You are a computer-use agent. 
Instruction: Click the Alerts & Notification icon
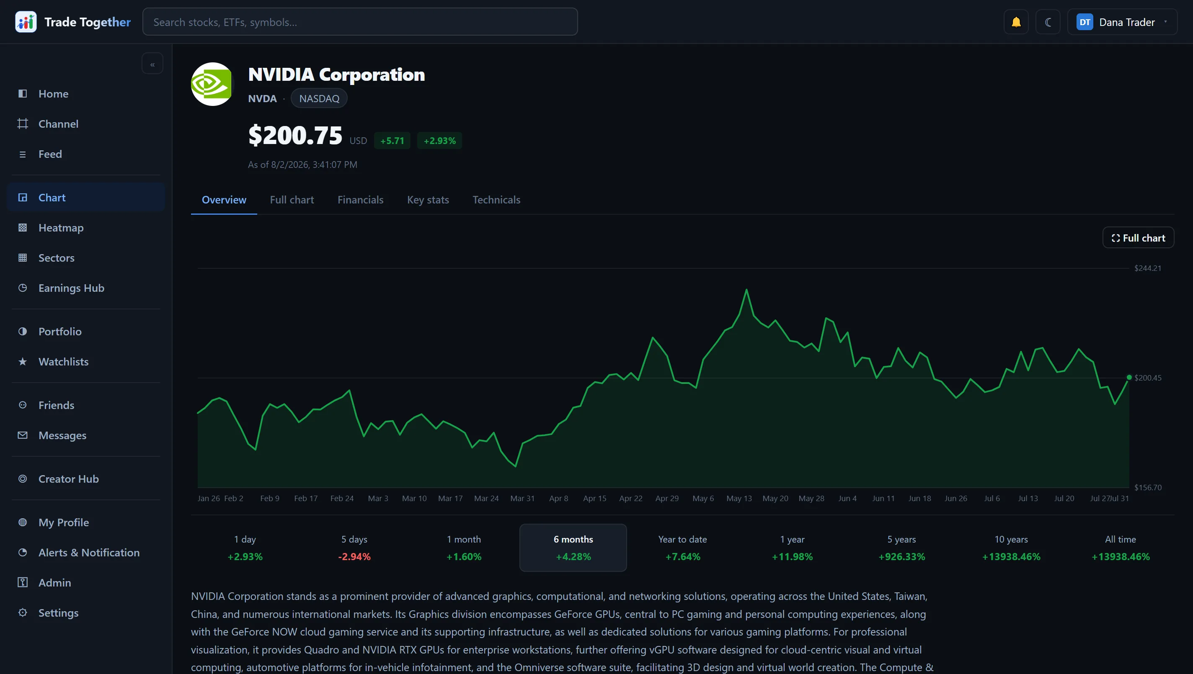[x=22, y=552]
